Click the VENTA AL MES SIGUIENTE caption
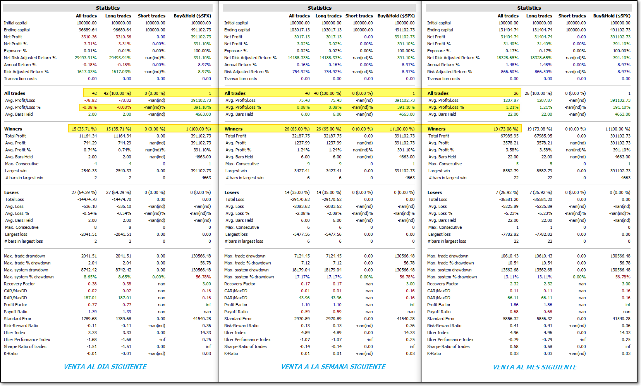Viewport: 641px width, 386px height. [534, 367]
